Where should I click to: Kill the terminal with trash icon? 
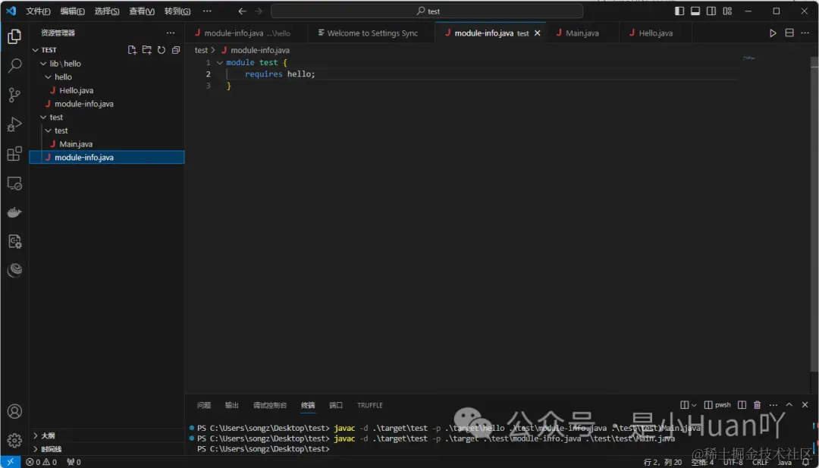(758, 405)
